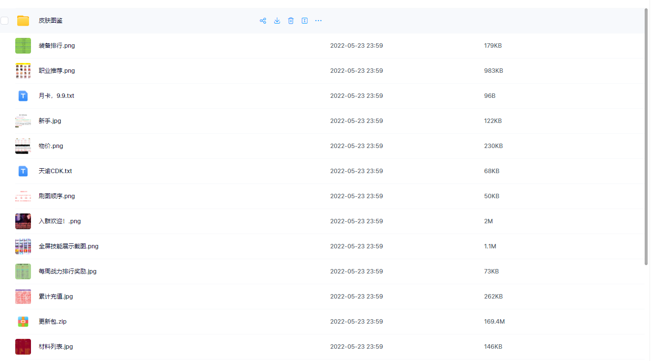Download the 皮肤图鉴 folder
This screenshot has width=655, height=361.
[x=277, y=21]
